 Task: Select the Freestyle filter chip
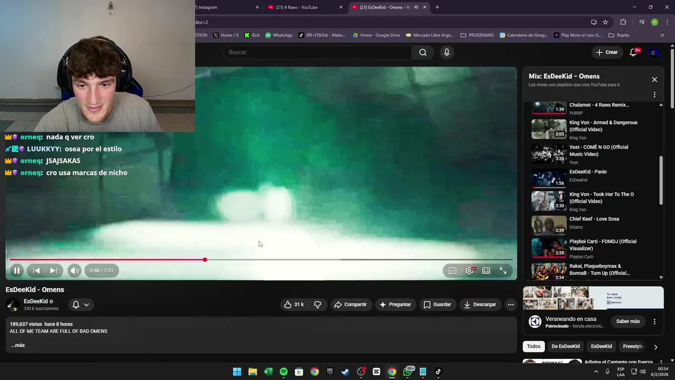pos(633,346)
